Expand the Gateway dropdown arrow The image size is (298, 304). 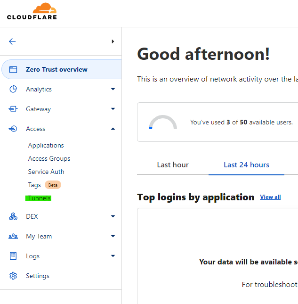[113, 109]
